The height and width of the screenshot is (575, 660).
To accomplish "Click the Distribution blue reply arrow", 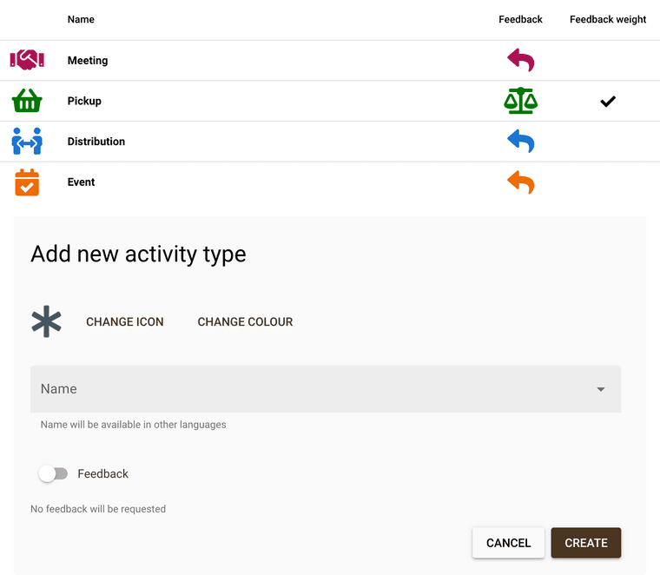I will [x=521, y=141].
